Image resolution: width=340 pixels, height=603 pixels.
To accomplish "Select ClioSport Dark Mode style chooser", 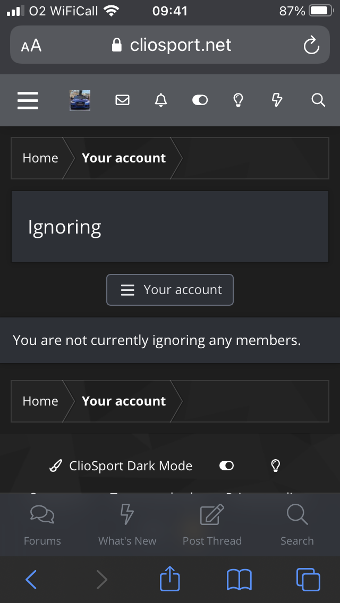I will coord(121,466).
